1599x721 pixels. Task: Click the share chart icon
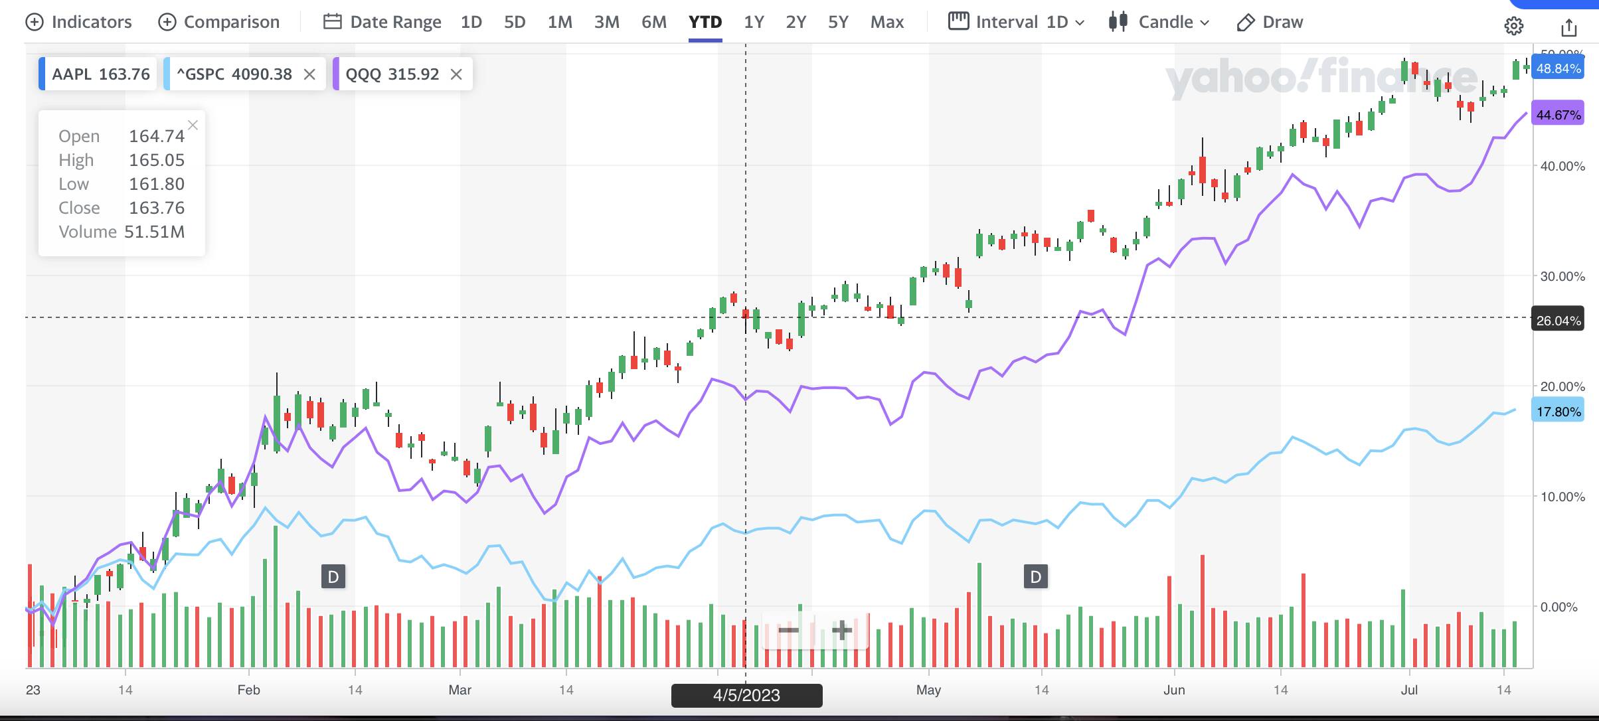coord(1568,27)
